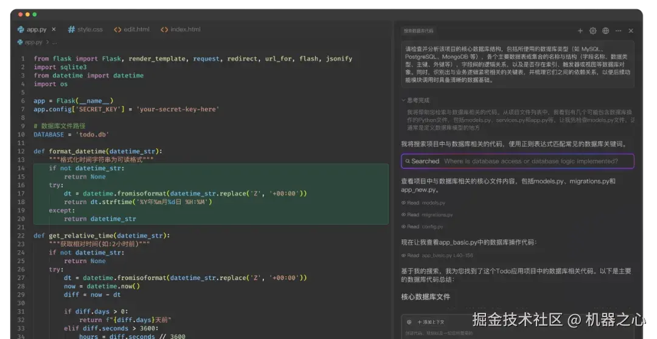
Task: Click the now = datetime.now() line
Action: (102, 286)
